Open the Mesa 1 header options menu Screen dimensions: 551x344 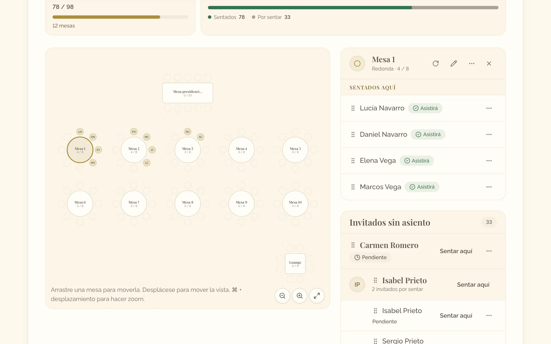pos(472,63)
